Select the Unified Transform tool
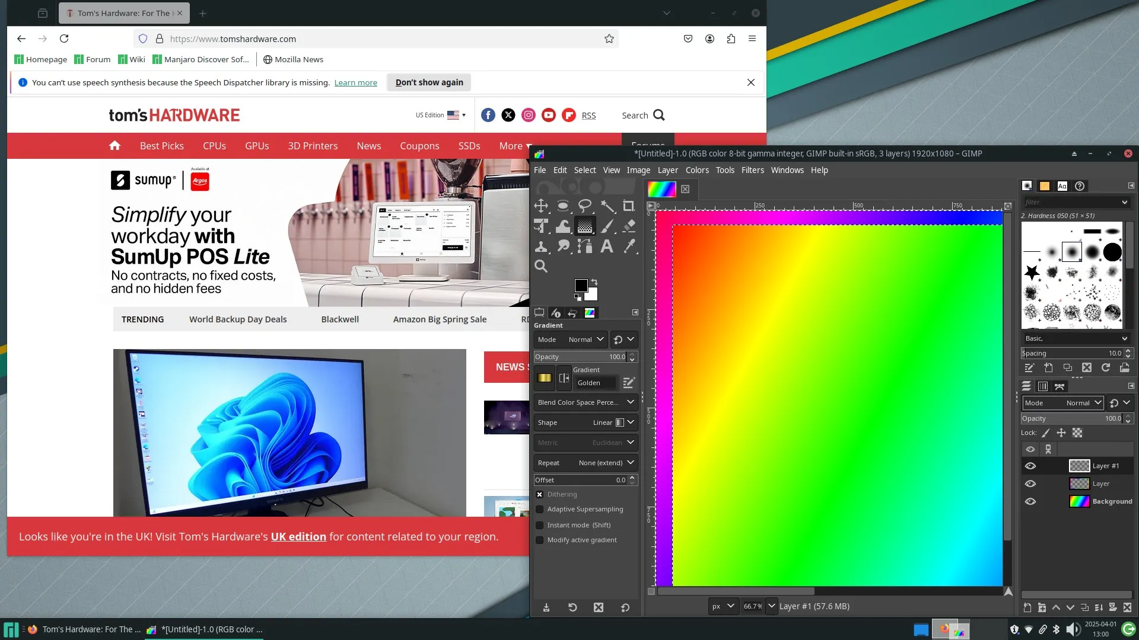This screenshot has width=1139, height=640. click(x=541, y=226)
